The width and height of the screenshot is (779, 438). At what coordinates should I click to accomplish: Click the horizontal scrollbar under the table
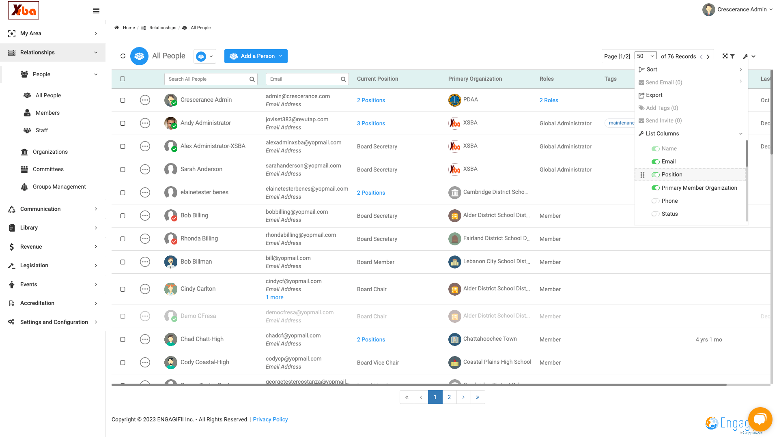pos(419,385)
